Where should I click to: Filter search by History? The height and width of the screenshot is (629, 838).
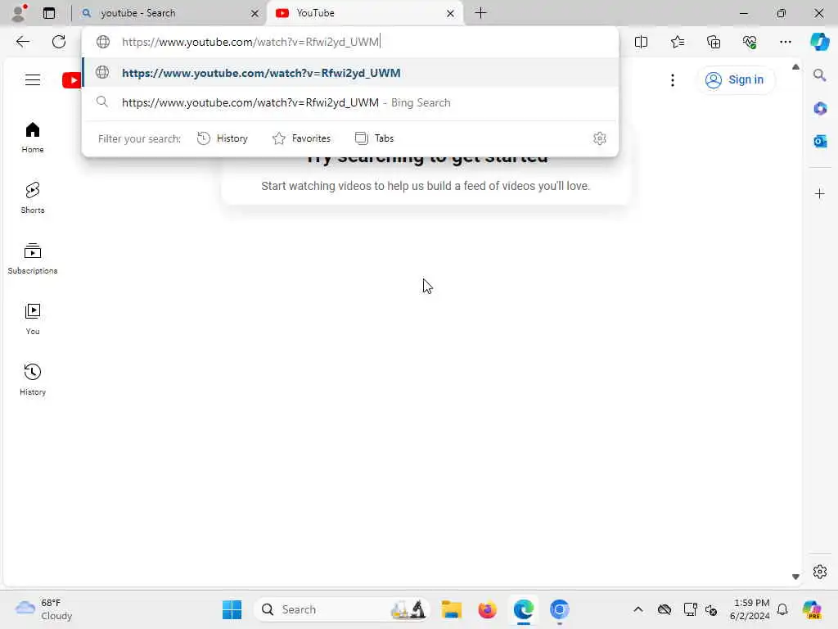223,138
